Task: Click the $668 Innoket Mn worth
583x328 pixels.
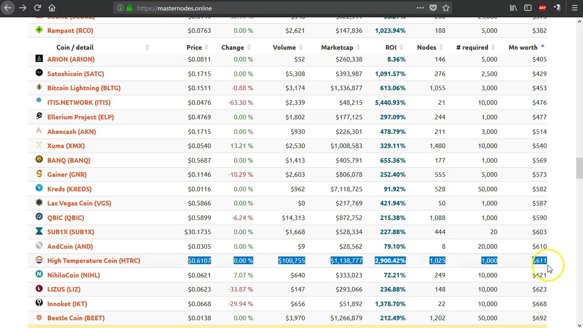Action: point(539,304)
